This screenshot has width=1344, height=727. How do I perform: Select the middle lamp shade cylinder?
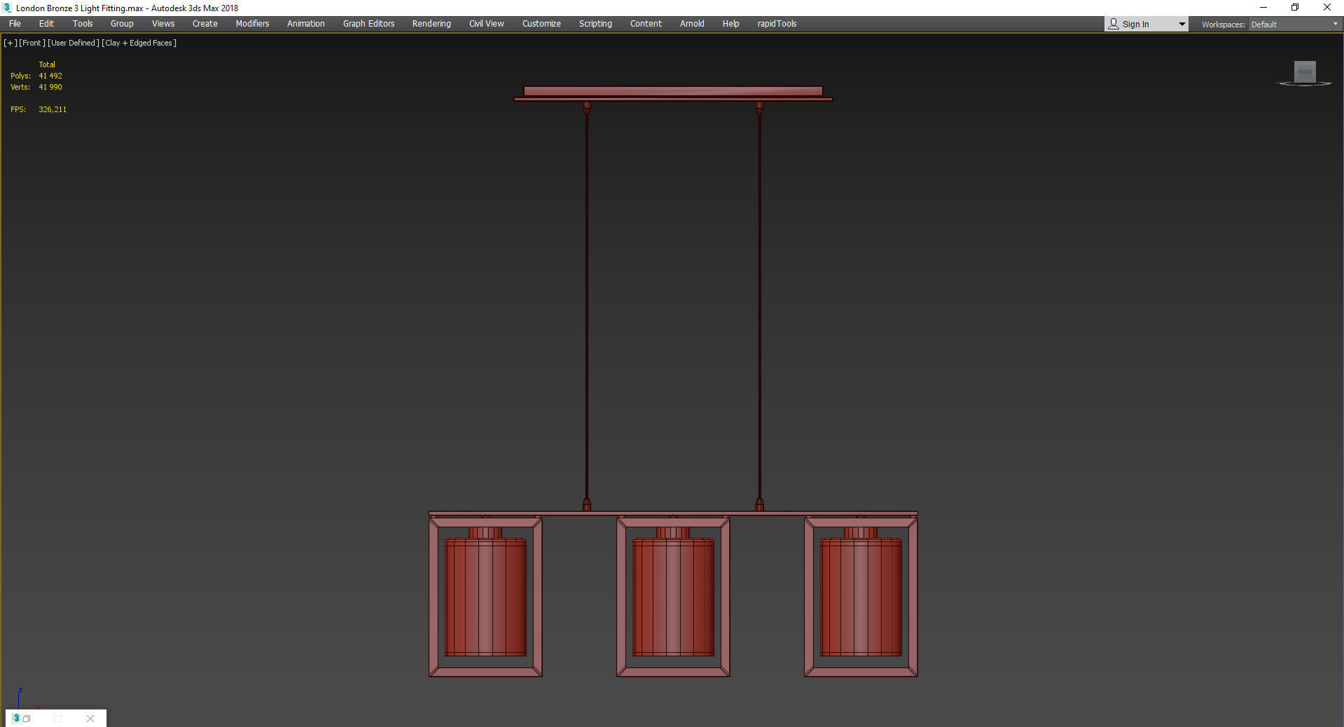click(673, 597)
